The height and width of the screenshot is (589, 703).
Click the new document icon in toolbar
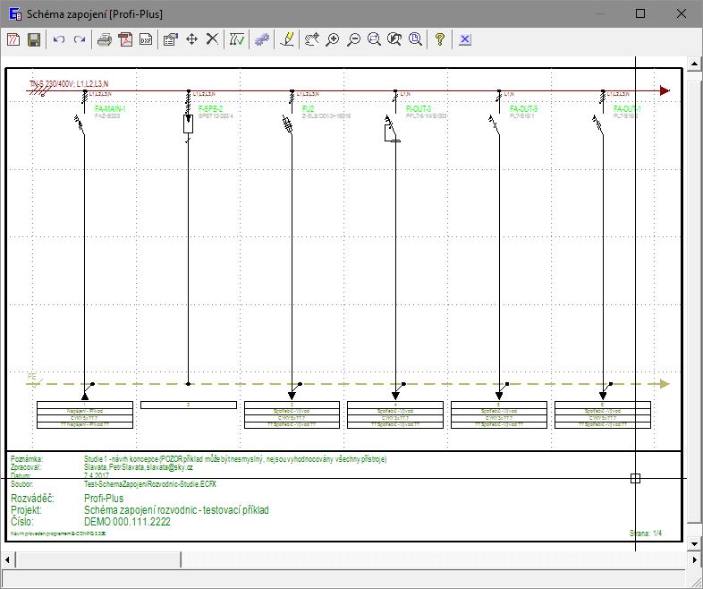(13, 39)
